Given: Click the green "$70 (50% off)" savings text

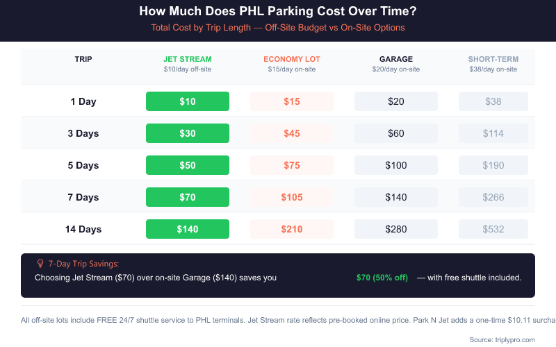Looking at the screenshot, I should (x=382, y=278).
